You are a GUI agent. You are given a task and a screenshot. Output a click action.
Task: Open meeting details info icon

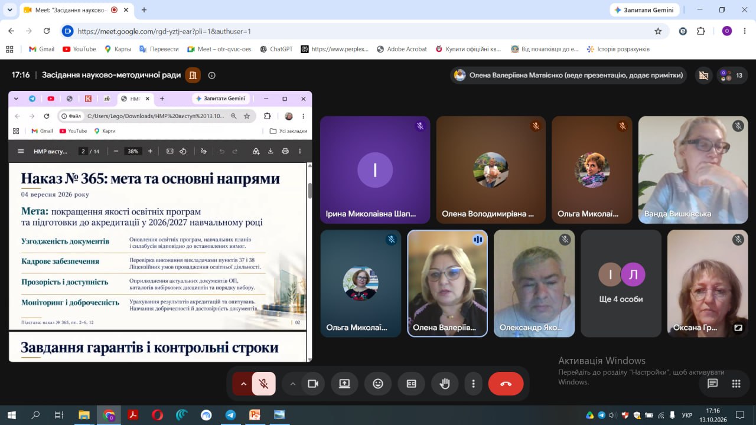(x=212, y=75)
